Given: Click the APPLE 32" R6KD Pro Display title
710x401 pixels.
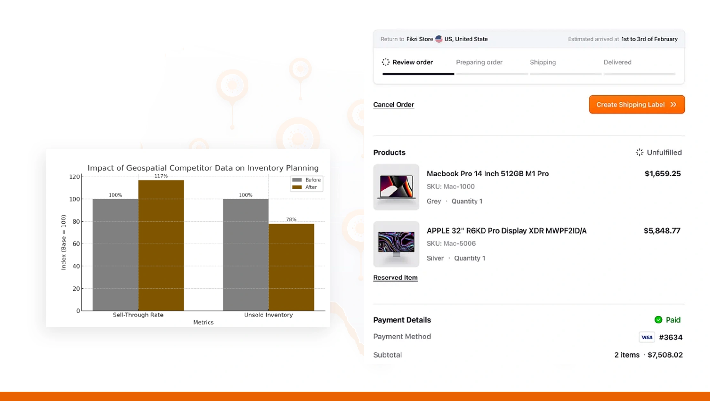Looking at the screenshot, I should pos(507,231).
